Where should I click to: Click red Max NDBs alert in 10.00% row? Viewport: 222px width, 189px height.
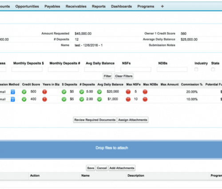click(x=145, y=99)
